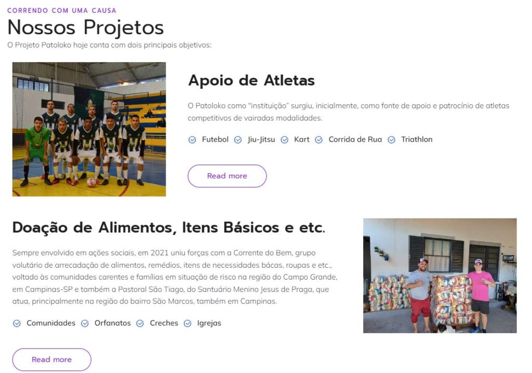This screenshot has width=532, height=373.
Task: Click the check icon beside Orfanatos
Action: 85,324
